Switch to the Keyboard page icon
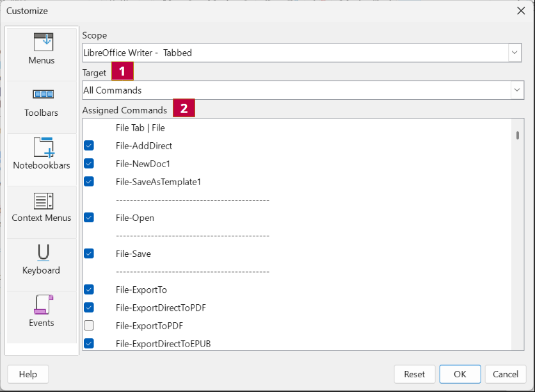Image resolution: width=535 pixels, height=392 pixels. tap(44, 252)
